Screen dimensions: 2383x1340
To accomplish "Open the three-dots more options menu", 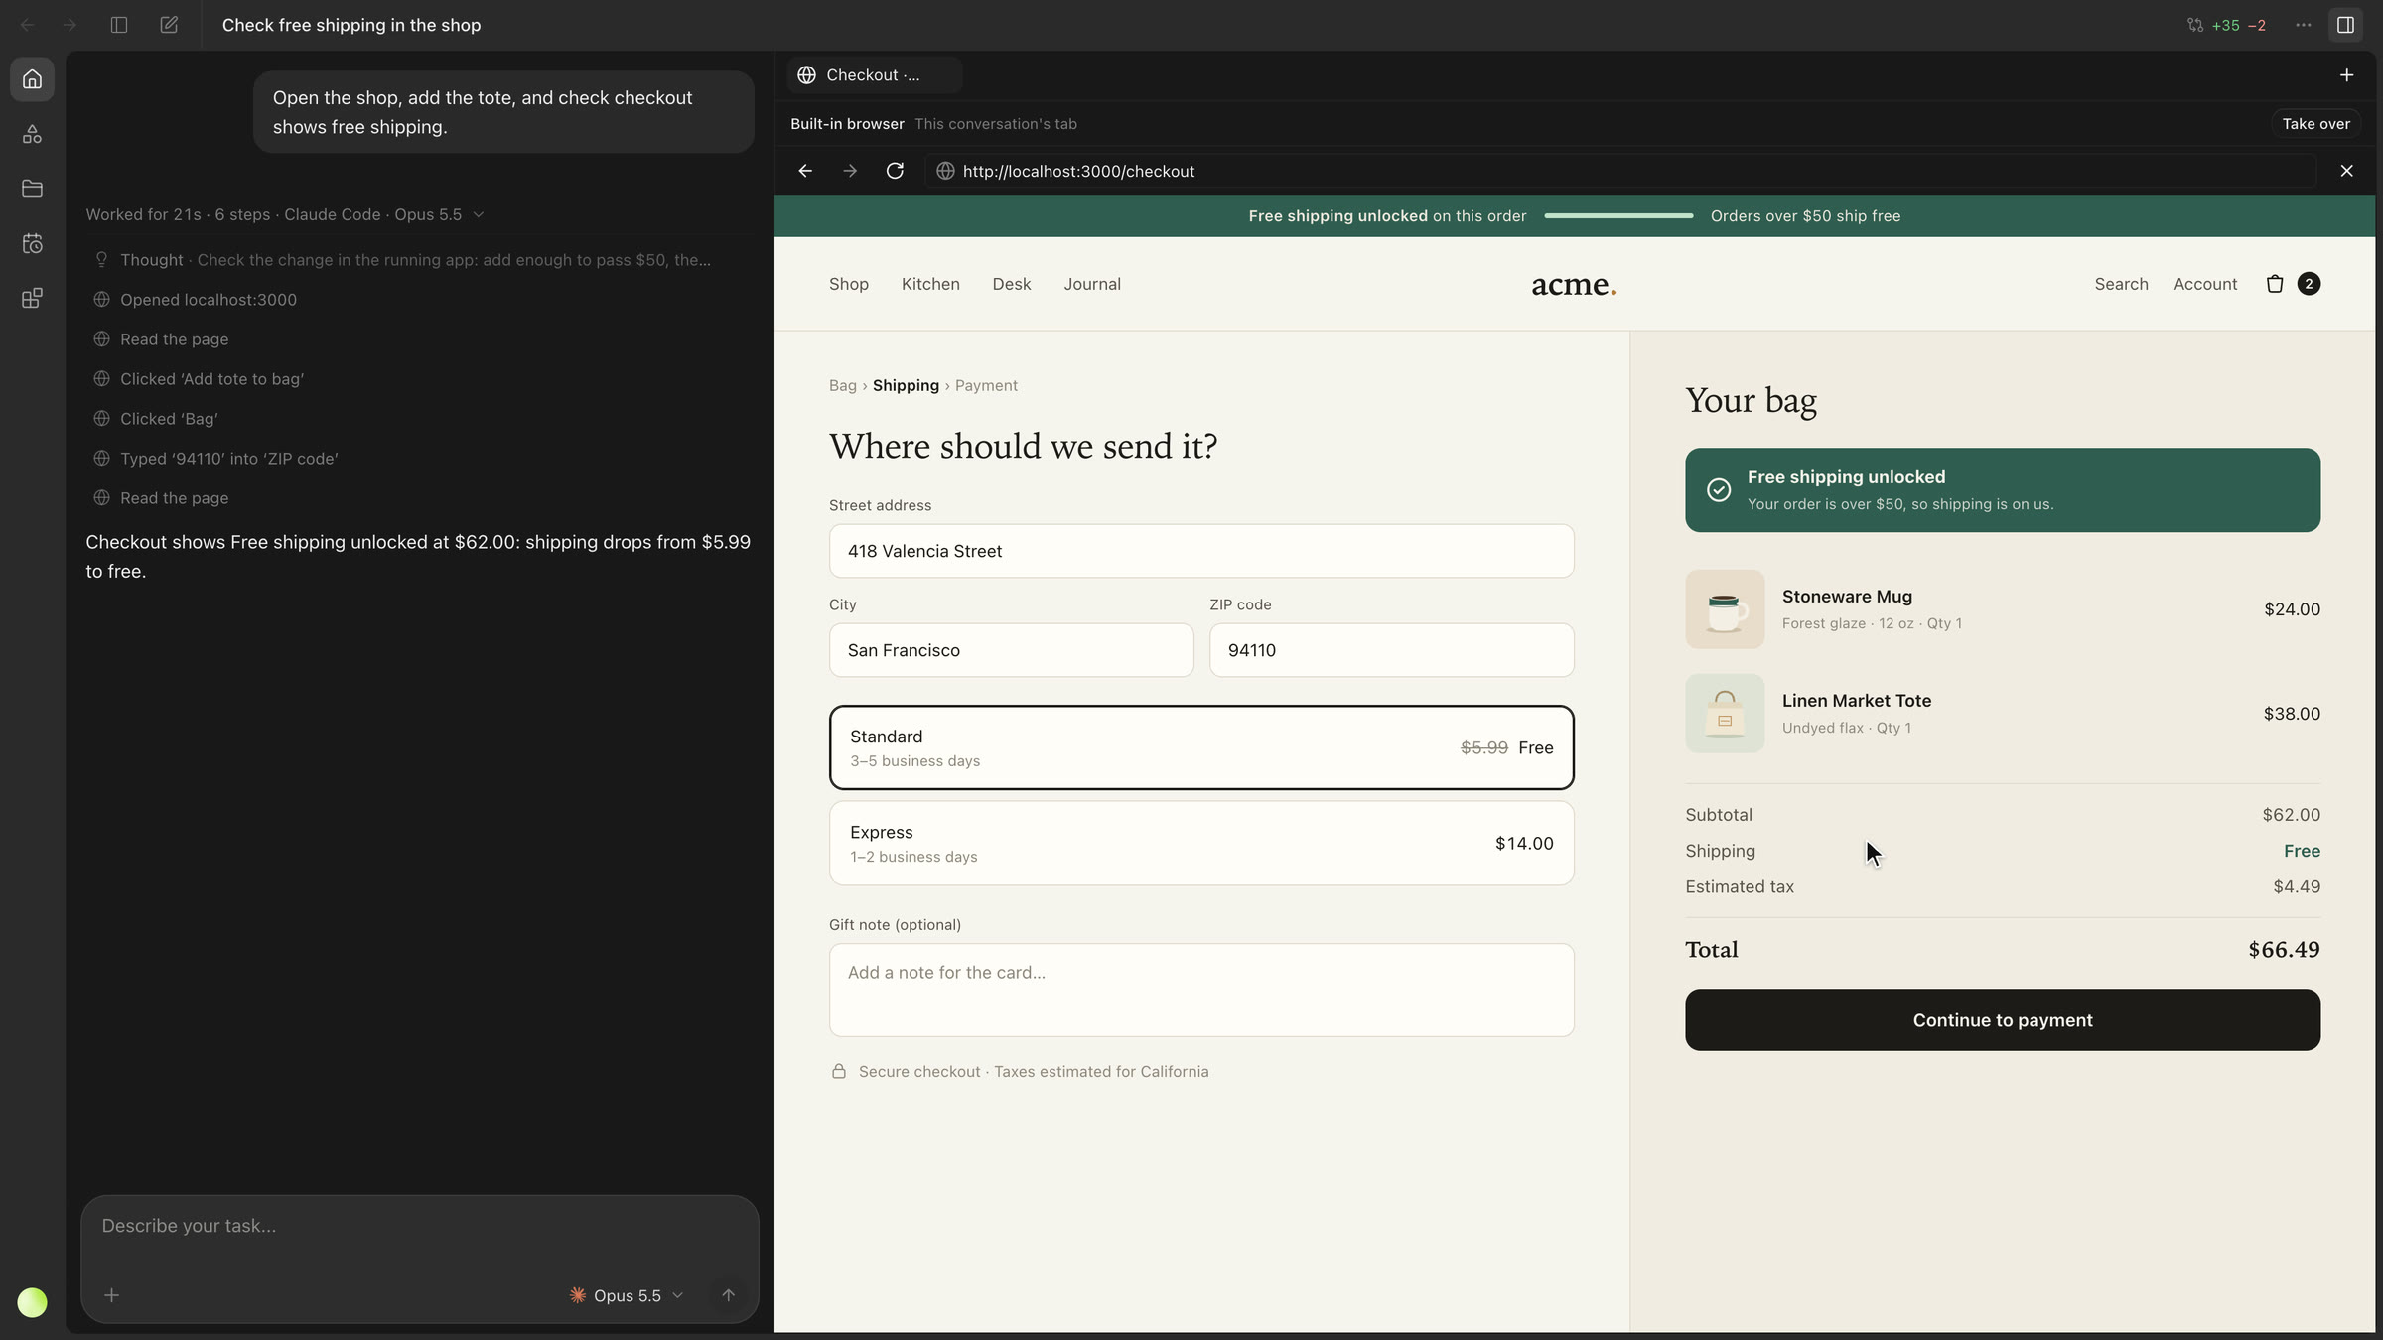I will click(2304, 25).
